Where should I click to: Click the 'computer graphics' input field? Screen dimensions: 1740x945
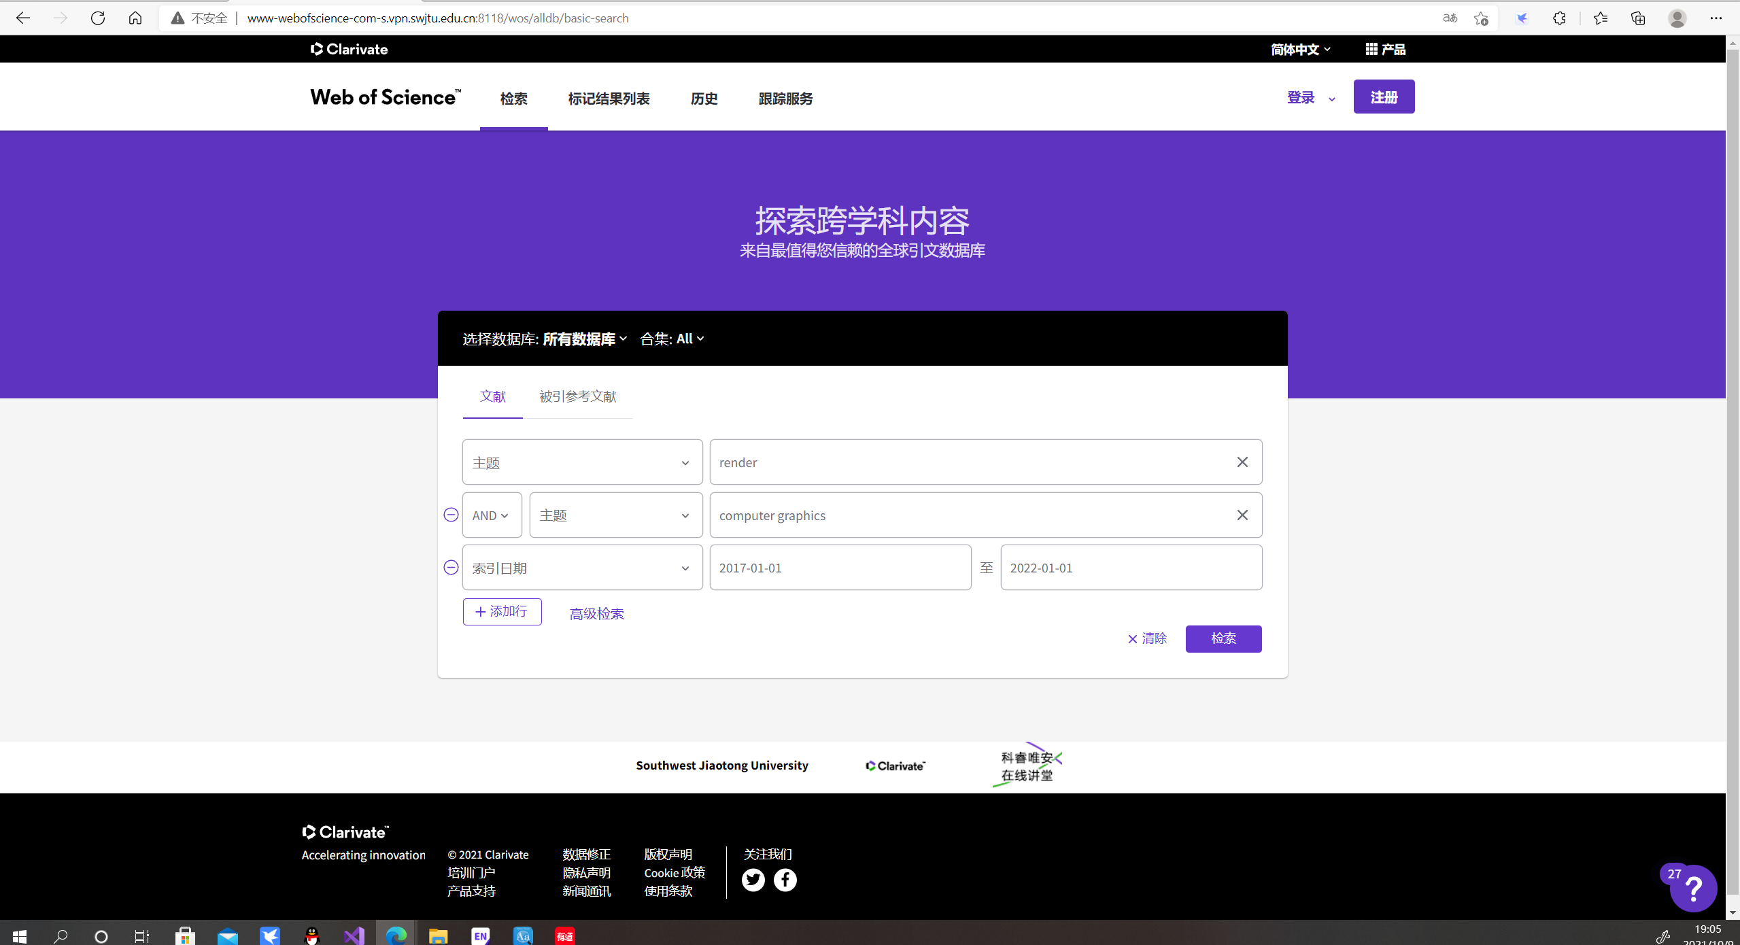pos(986,515)
